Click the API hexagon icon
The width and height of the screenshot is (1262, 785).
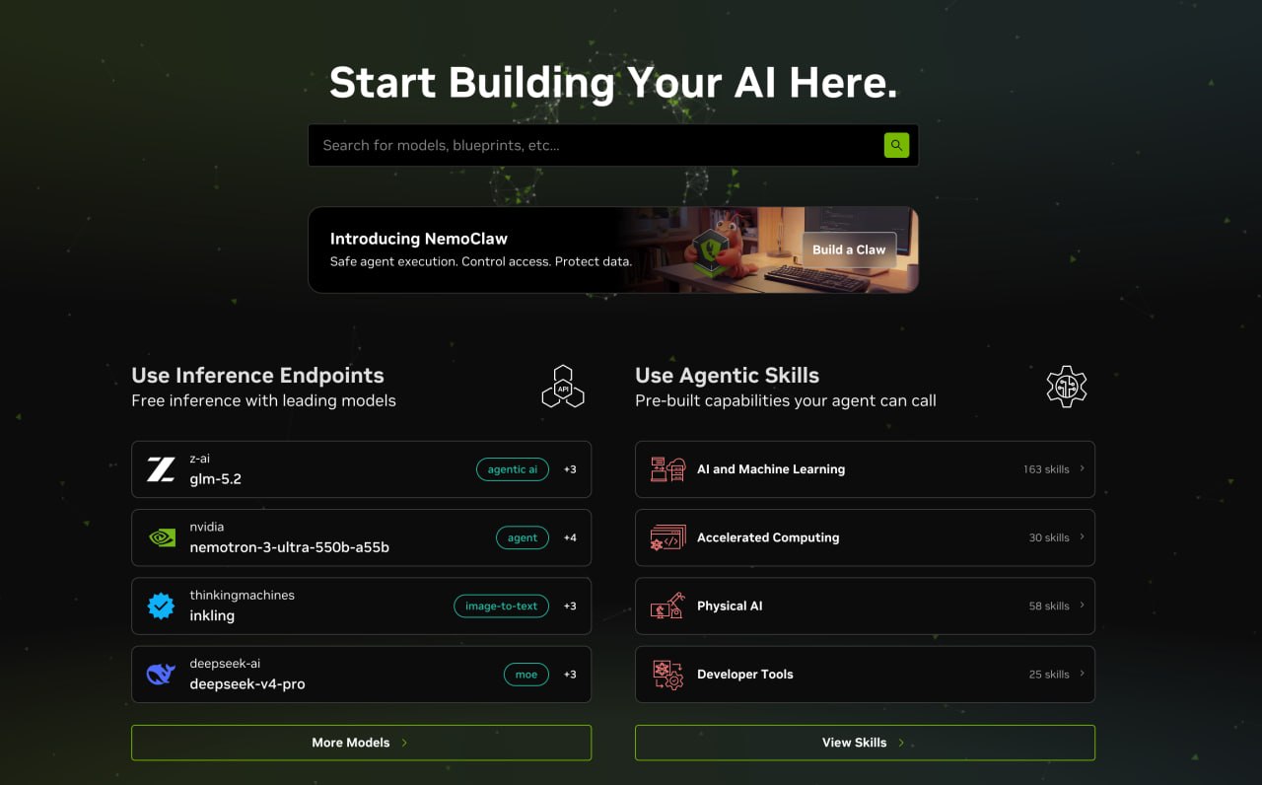pos(563,387)
